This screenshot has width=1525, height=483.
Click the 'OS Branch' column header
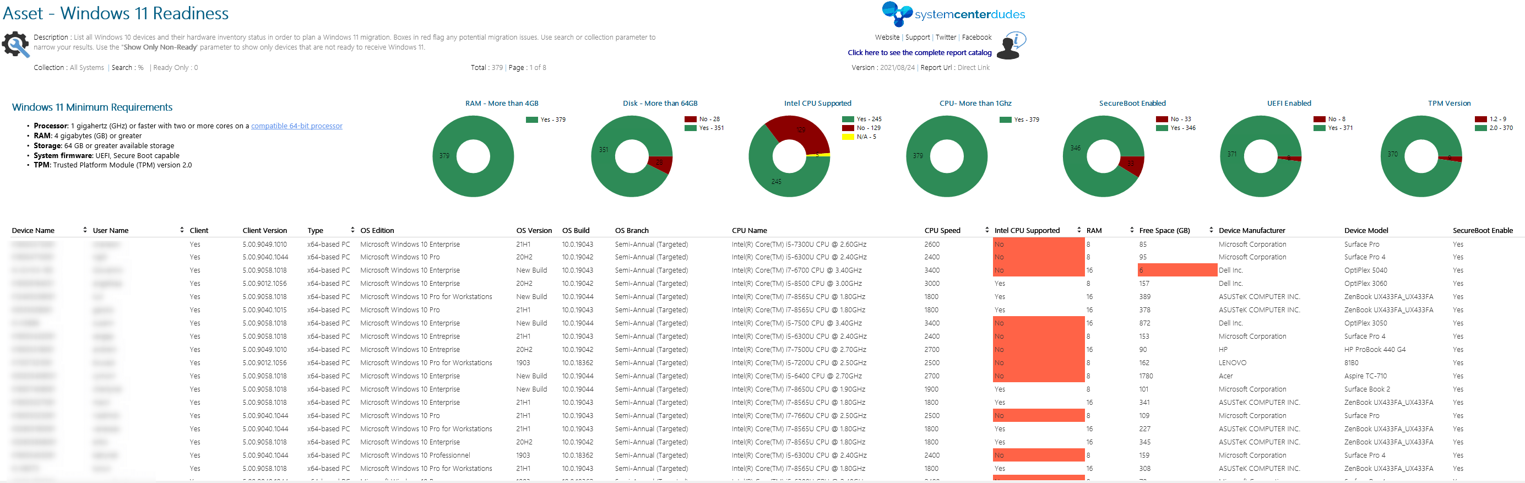[632, 230]
